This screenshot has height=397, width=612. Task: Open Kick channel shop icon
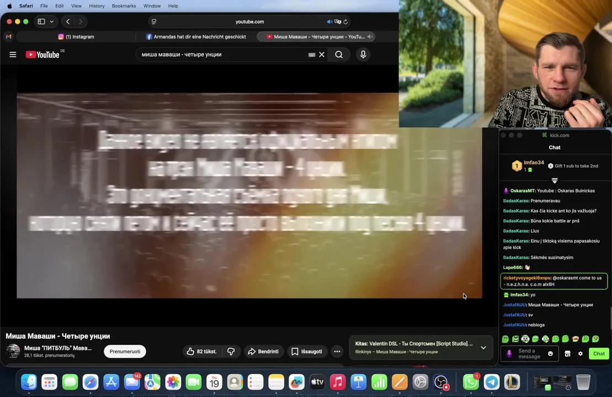point(567,353)
